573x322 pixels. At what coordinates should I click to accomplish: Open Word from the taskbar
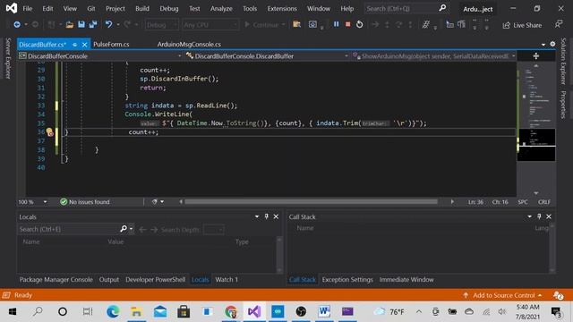point(324,311)
